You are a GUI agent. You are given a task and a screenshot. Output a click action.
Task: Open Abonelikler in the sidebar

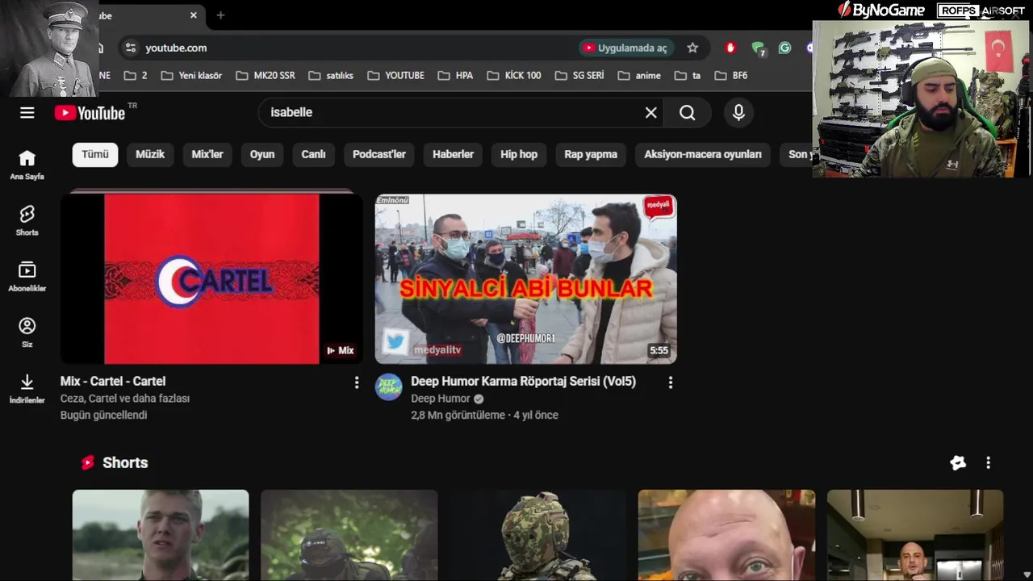(x=27, y=277)
